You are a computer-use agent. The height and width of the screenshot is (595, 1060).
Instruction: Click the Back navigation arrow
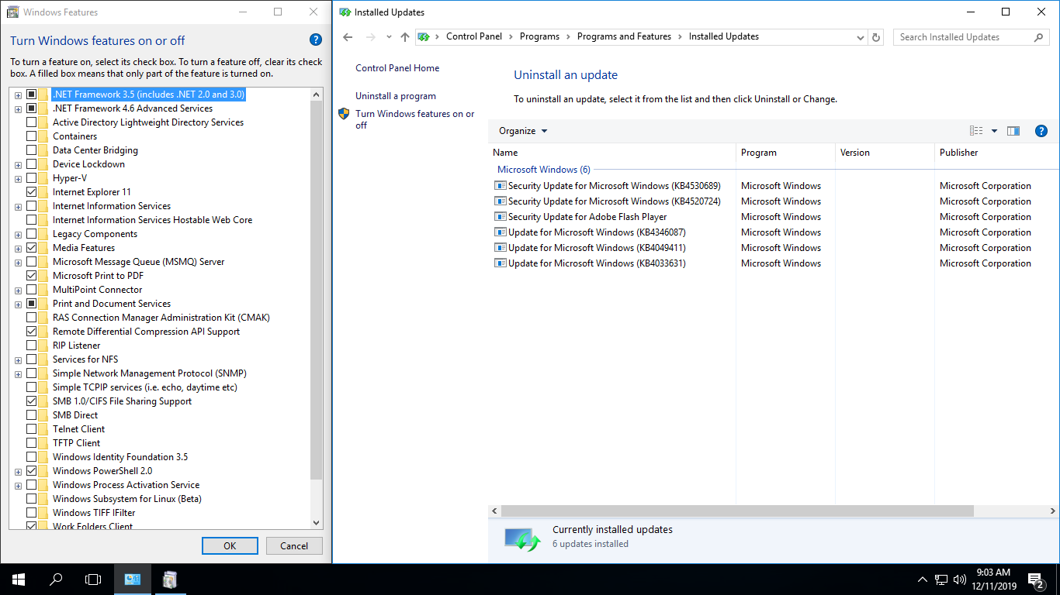click(348, 37)
